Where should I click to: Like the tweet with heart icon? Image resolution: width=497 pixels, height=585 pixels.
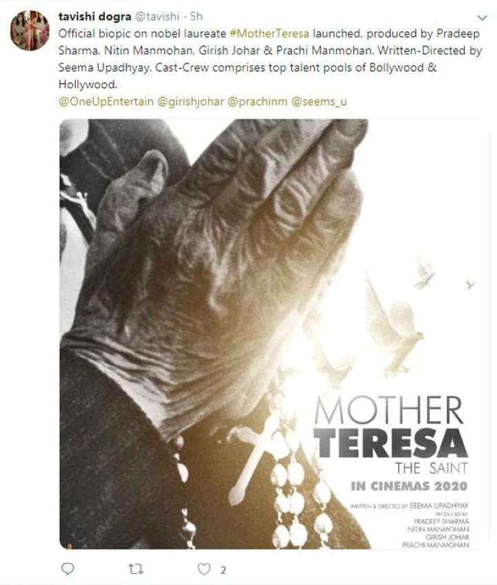(204, 569)
